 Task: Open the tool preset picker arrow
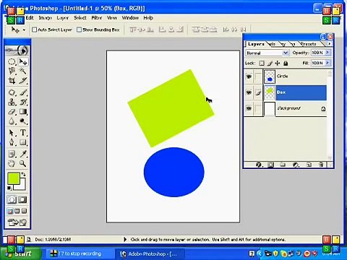[x=24, y=30]
